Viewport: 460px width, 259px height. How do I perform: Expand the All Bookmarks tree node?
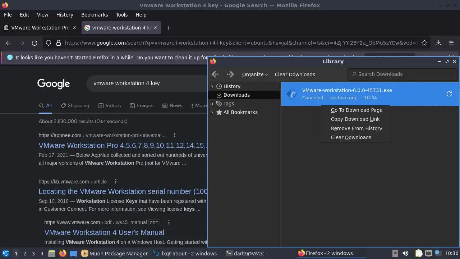(x=212, y=112)
